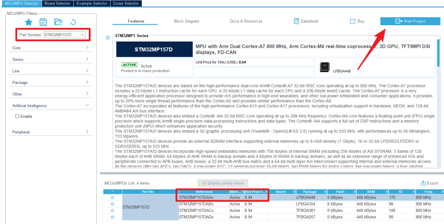Click the LFBGA448 package chip icon
This screenshot has width=444, height=224.
(324, 67)
